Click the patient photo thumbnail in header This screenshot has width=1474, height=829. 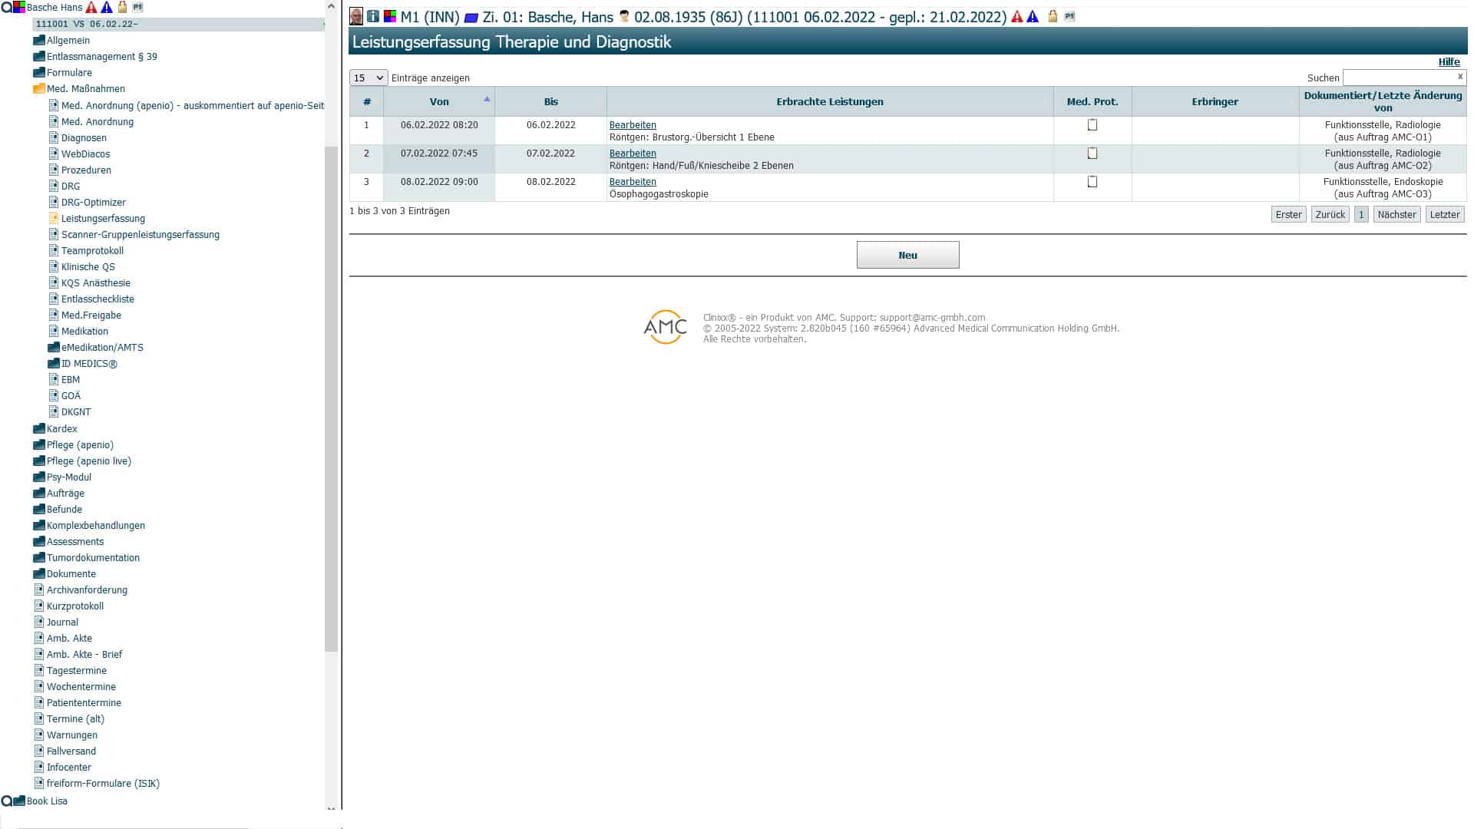(356, 16)
